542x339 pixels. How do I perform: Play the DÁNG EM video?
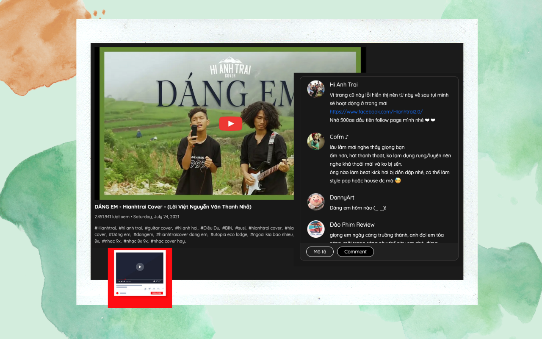[x=230, y=123]
